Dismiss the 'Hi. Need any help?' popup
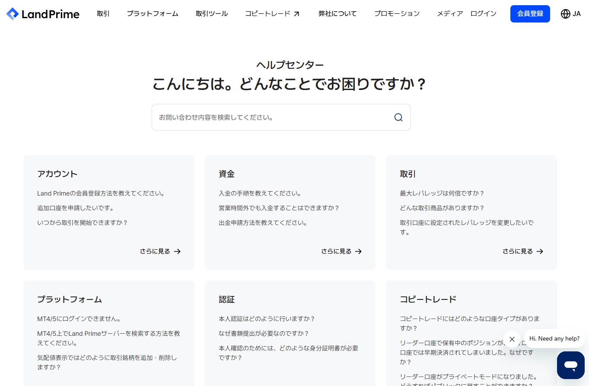 512,339
